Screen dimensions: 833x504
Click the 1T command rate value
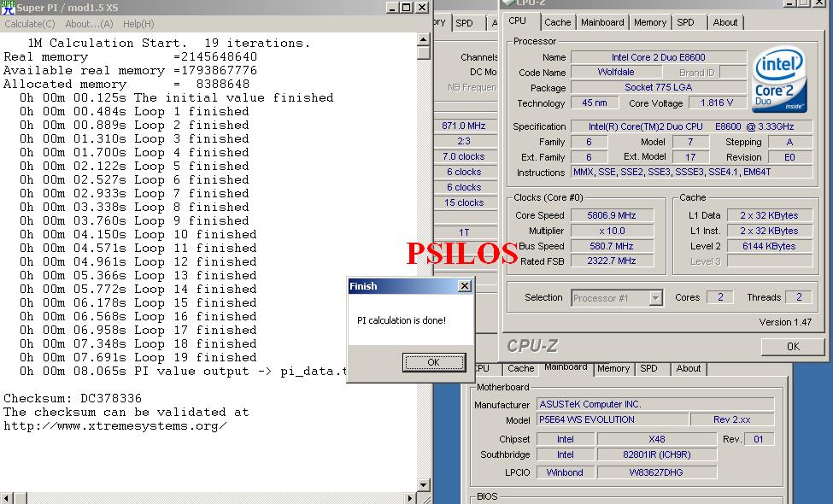pos(464,232)
